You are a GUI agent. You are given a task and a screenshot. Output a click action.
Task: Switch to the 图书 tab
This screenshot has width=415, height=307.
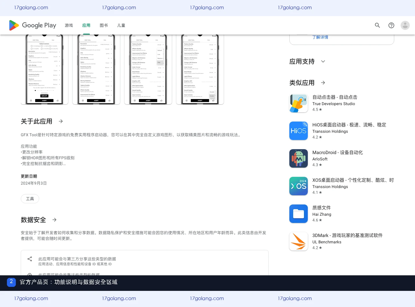(x=104, y=25)
